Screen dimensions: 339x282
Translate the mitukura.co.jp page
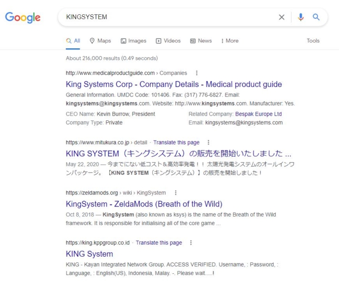click(x=176, y=142)
